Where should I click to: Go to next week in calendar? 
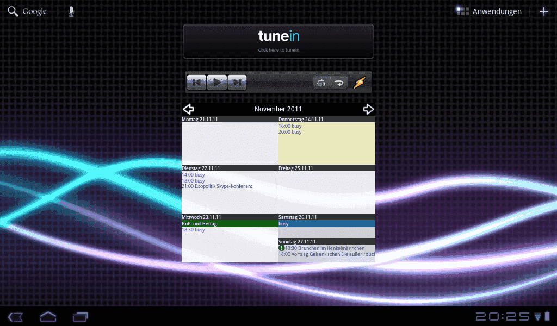tap(368, 109)
